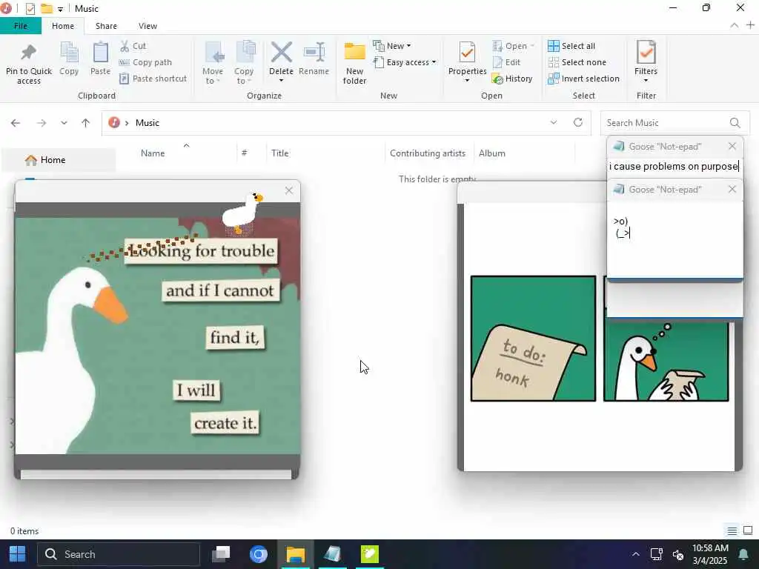759x569 pixels.
Task: Expand the Delete options arrow
Action: pos(281,81)
